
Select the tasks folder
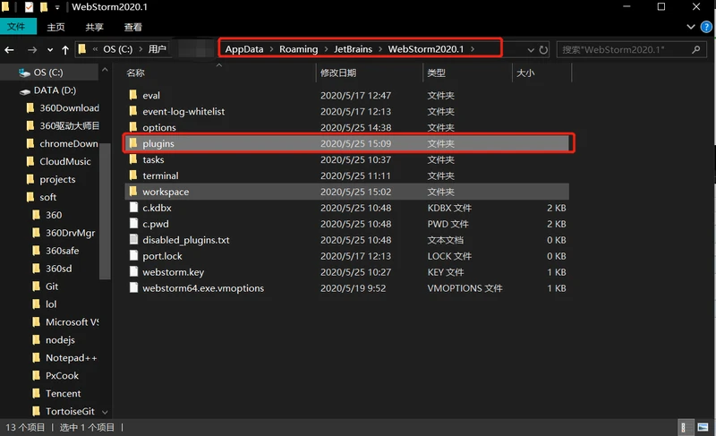pyautogui.click(x=153, y=159)
